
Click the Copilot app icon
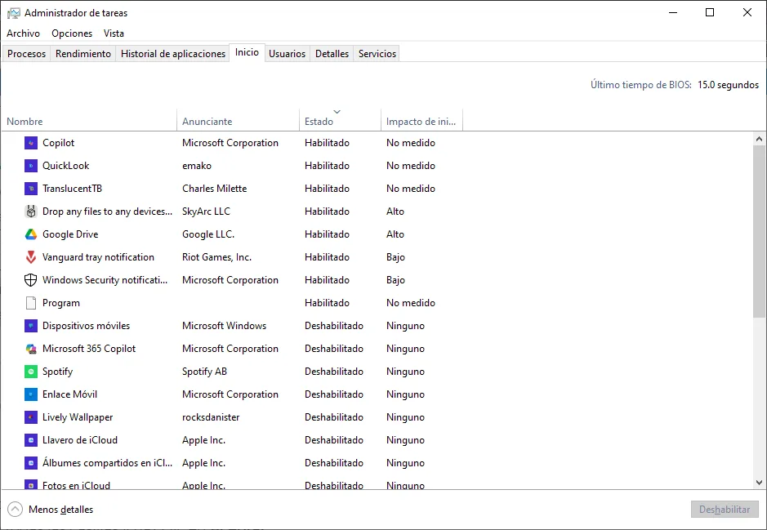coord(31,143)
